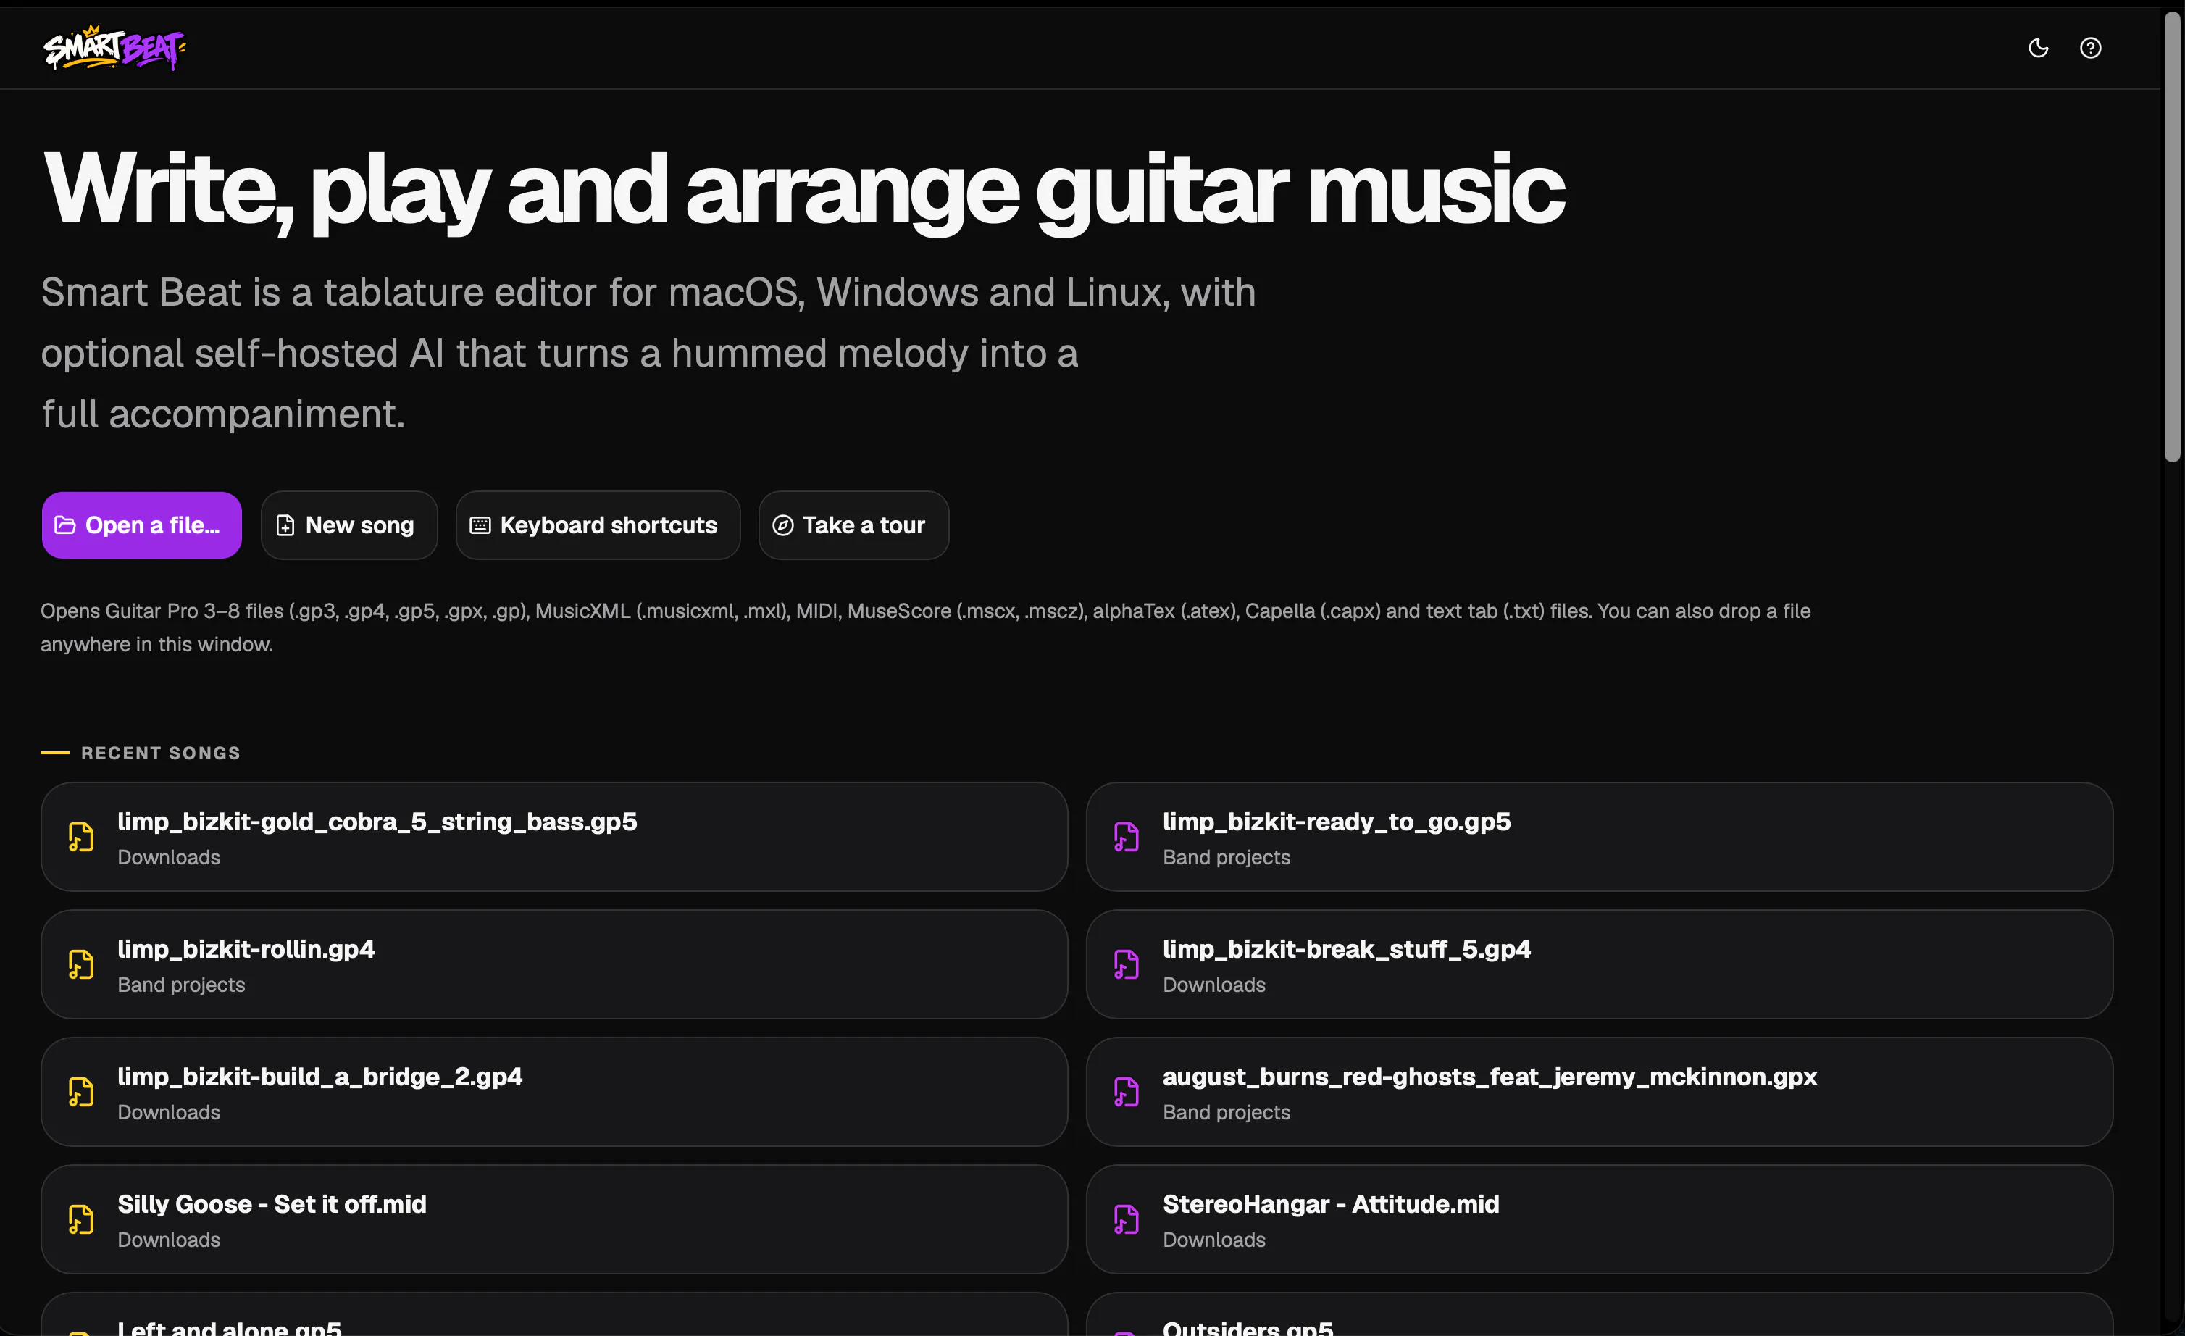Click file icon beside build_a_bridge_2.gp4
This screenshot has height=1336, width=2185.
pos(80,1093)
